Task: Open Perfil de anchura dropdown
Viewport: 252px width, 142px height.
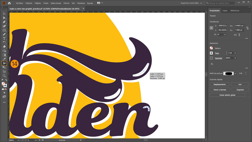Action: tap(235, 73)
